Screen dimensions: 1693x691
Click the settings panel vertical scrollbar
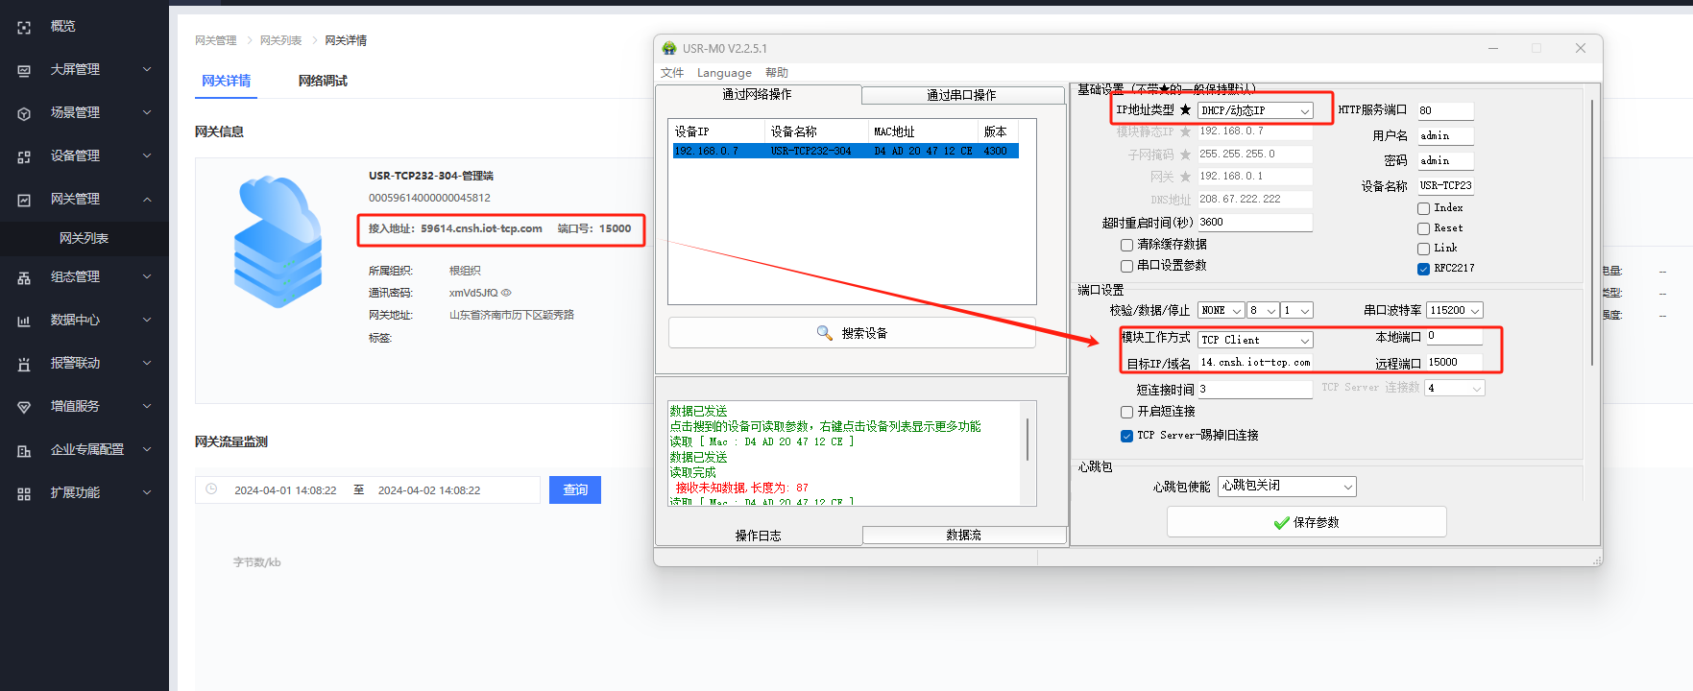point(1592,232)
